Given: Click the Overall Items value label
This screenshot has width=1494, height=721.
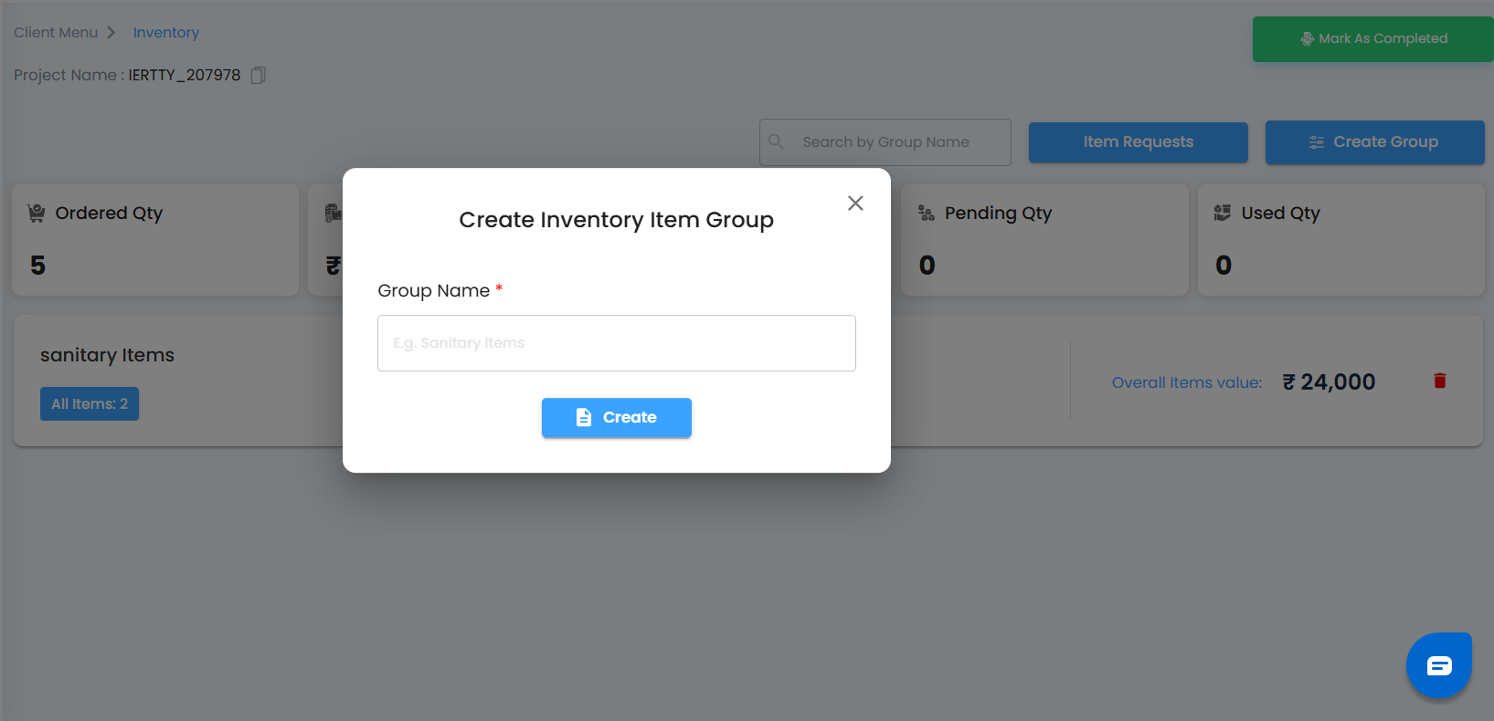Looking at the screenshot, I should pos(1186,382).
